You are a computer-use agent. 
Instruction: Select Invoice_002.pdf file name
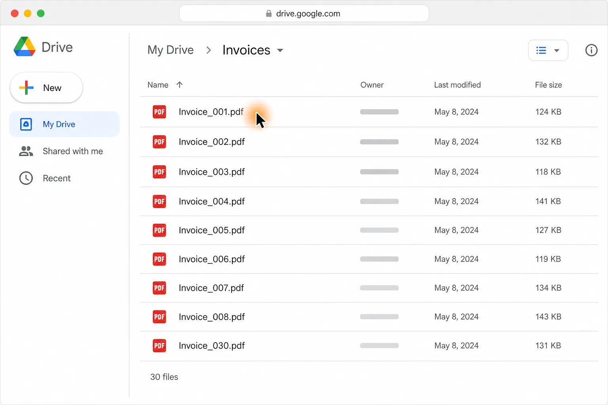pos(212,142)
